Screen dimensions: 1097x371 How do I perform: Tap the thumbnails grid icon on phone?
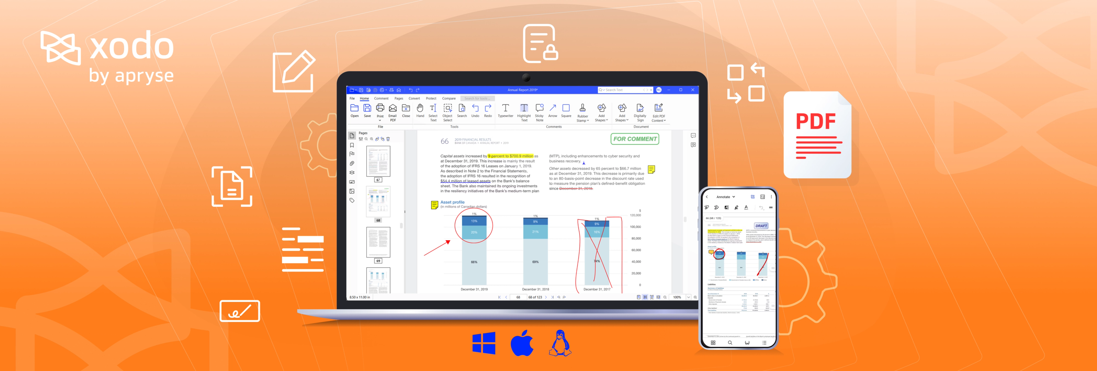pos(713,343)
